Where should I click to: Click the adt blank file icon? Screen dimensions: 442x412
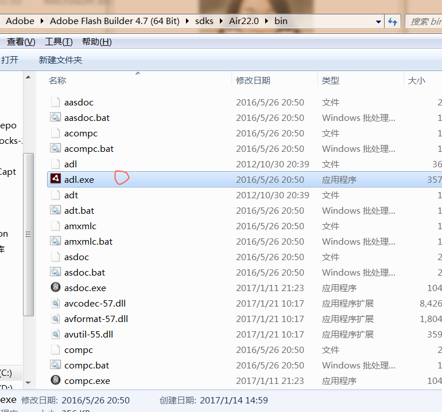55,195
